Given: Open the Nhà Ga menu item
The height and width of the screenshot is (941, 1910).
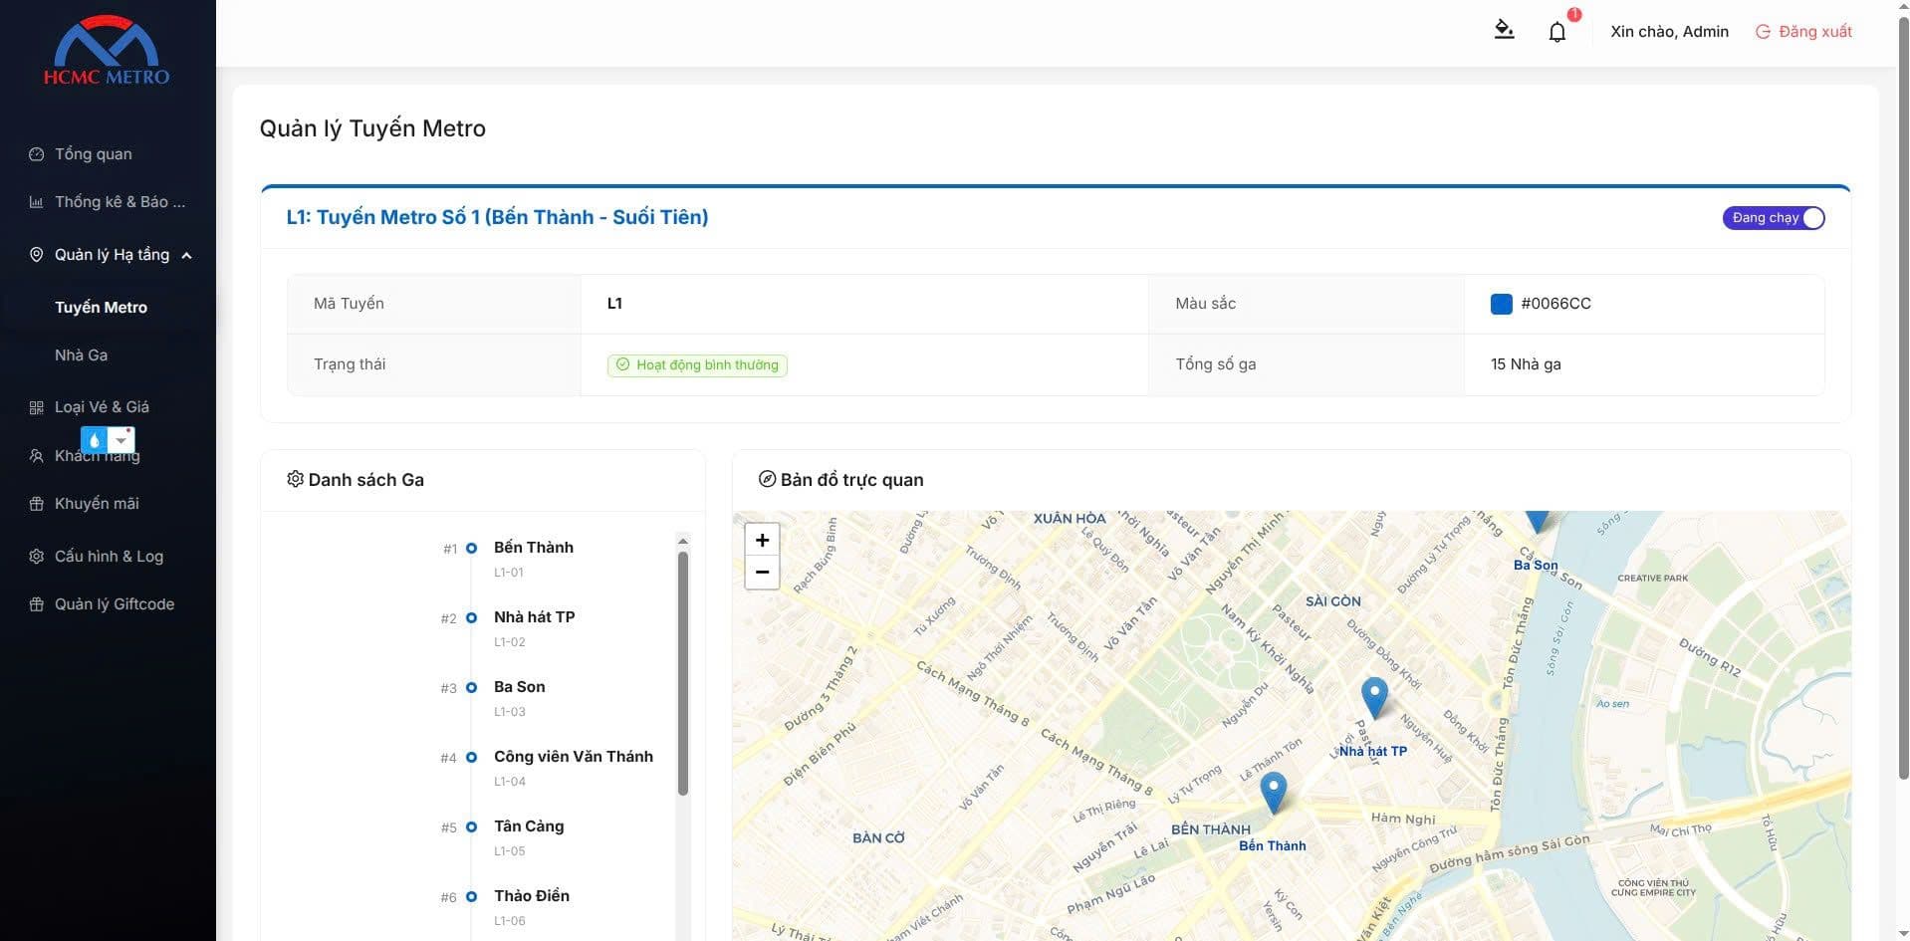Looking at the screenshot, I should (x=81, y=355).
